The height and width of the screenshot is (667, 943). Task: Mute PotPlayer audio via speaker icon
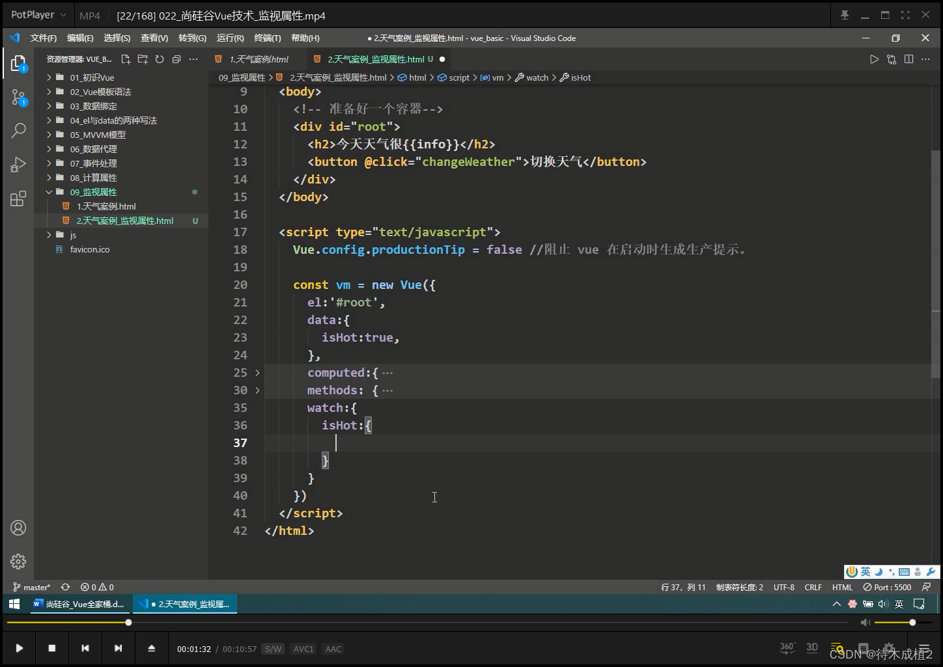(865, 623)
